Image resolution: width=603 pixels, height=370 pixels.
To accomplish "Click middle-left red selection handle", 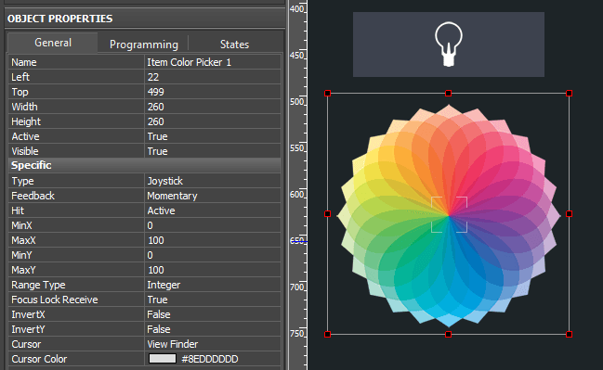I will 327,214.
